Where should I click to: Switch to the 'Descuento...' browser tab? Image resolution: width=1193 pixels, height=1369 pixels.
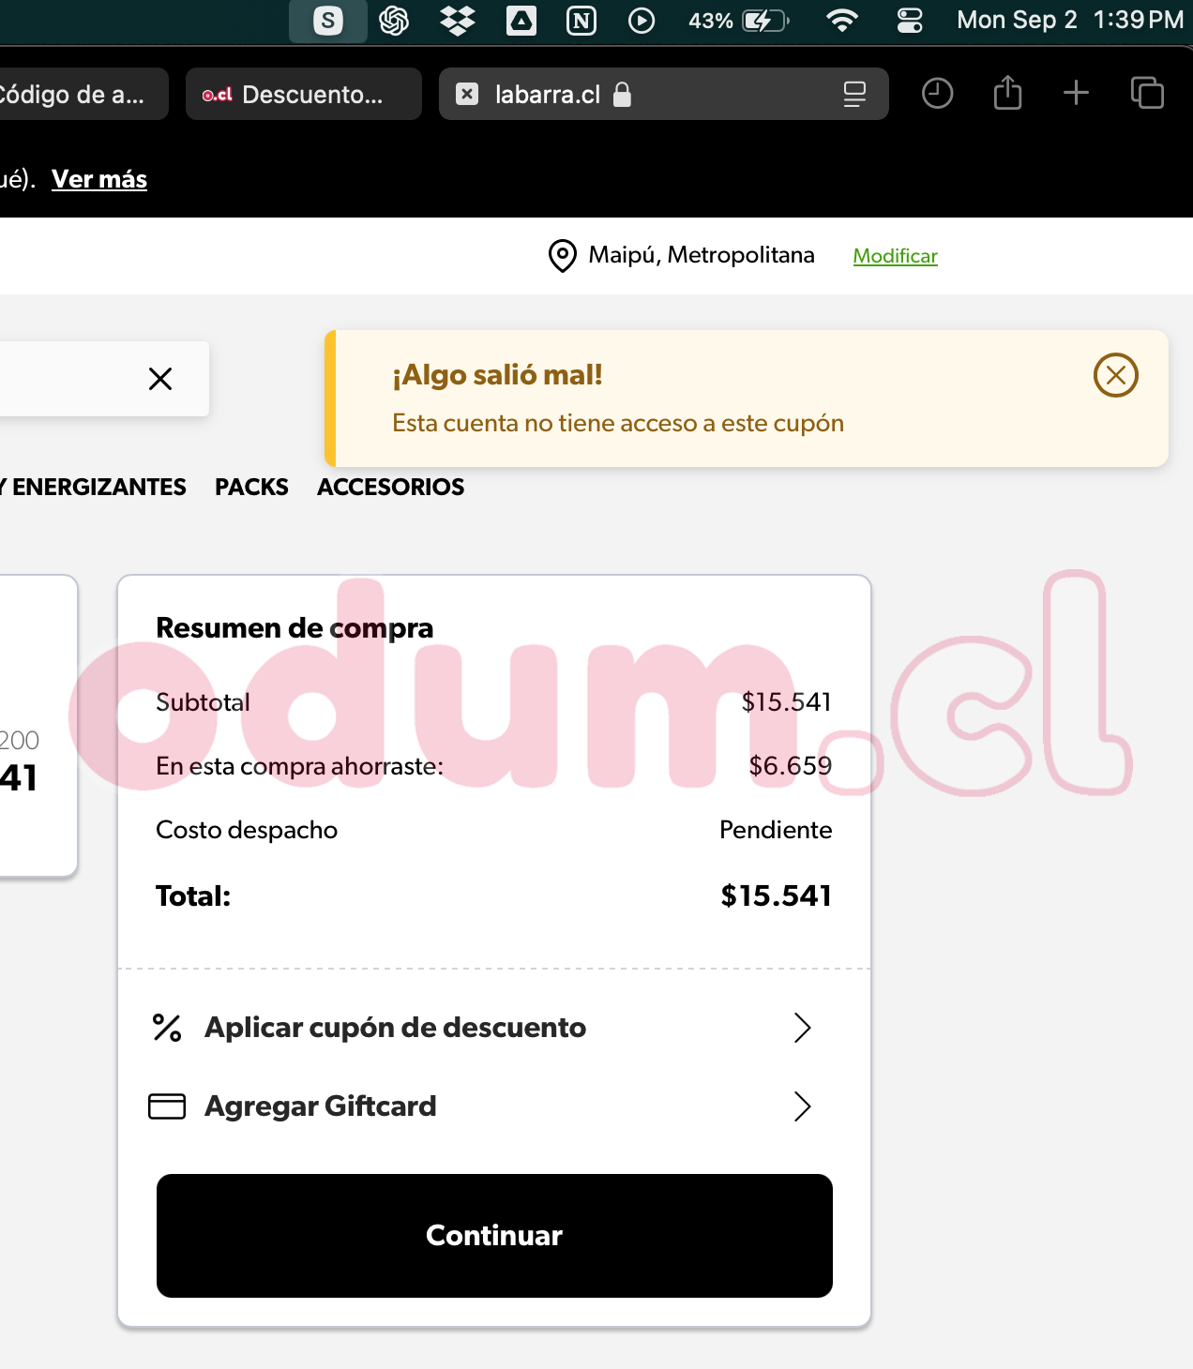coord(303,94)
